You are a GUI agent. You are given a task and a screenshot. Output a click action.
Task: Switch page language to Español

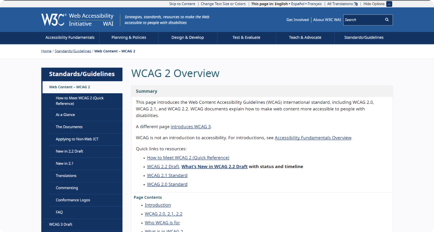[298, 4]
